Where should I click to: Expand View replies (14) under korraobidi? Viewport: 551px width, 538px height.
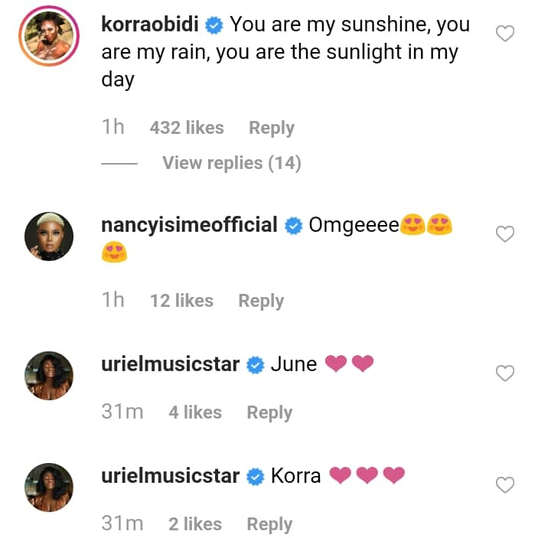point(231,163)
